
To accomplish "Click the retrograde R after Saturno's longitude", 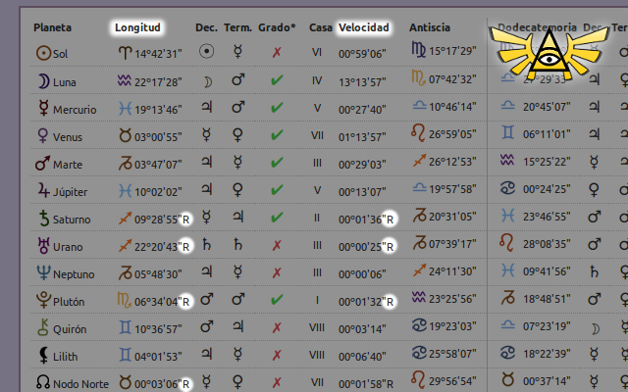I will (x=185, y=220).
